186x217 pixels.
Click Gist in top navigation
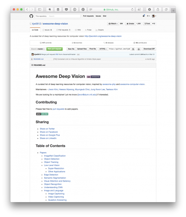point(105,16)
